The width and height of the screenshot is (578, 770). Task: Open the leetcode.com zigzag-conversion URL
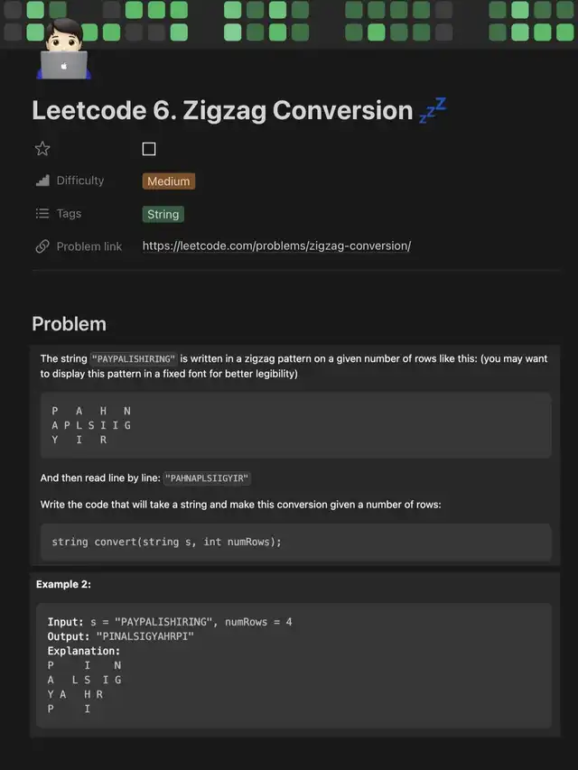click(x=276, y=246)
